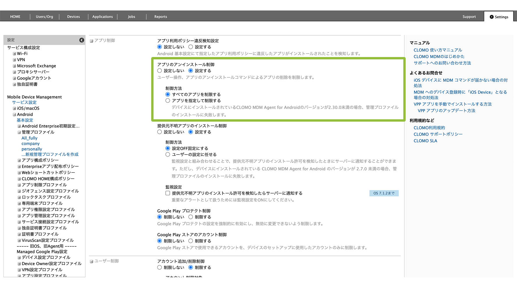The width and height of the screenshot is (517, 291).
Task: Collapse the 設定 sidebar with arrow icon
Action: [82, 40]
